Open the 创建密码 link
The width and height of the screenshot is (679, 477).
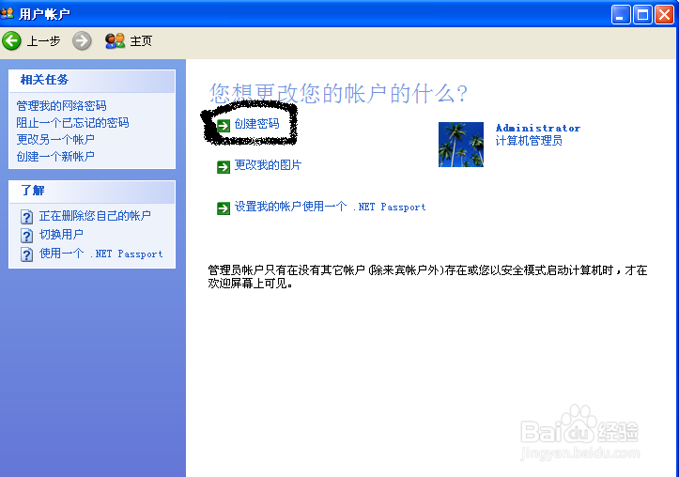(256, 124)
